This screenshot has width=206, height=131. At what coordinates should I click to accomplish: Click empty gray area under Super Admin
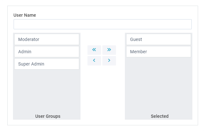tap(47, 91)
